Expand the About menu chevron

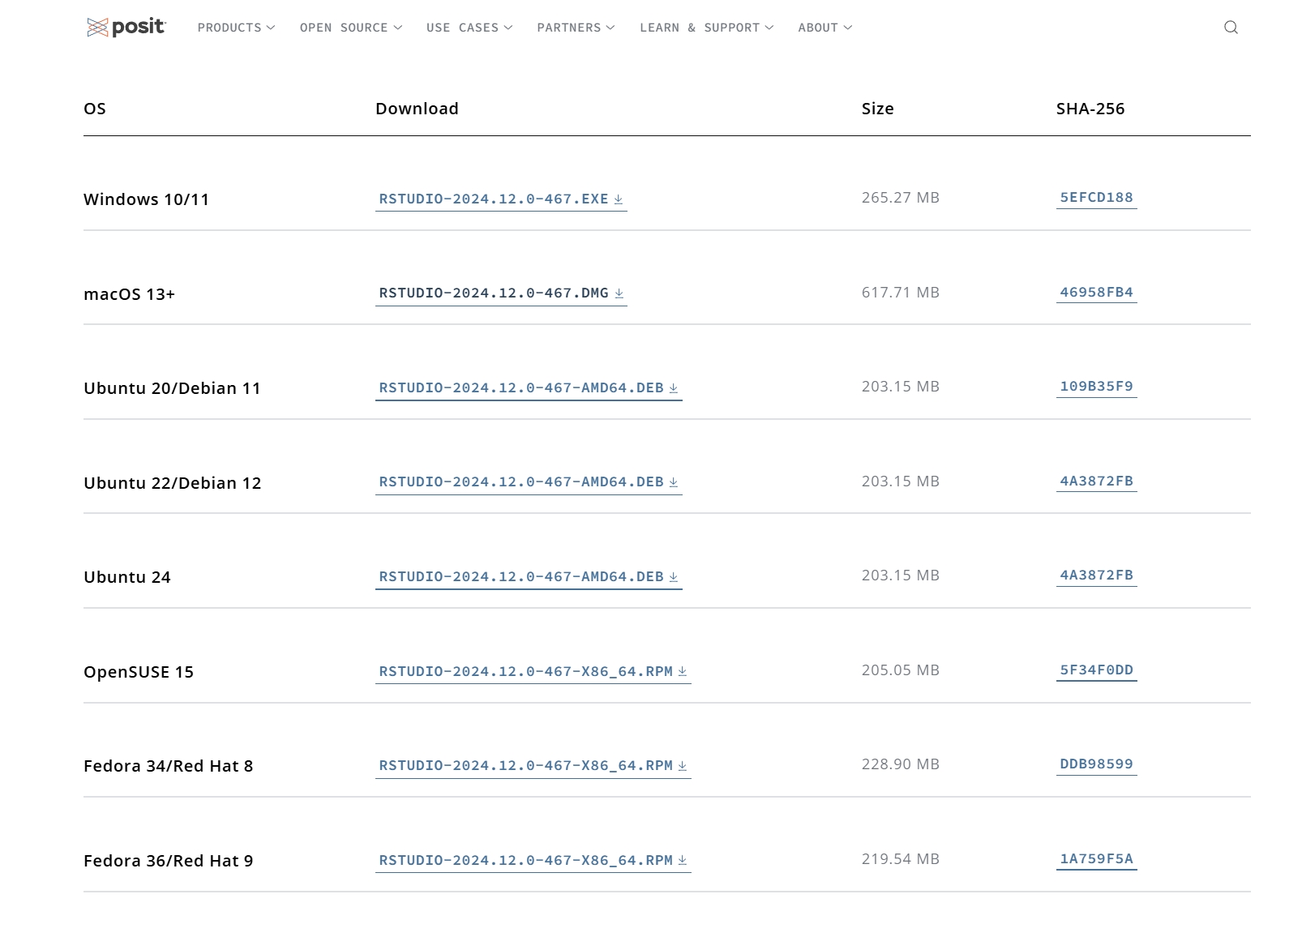(x=848, y=28)
